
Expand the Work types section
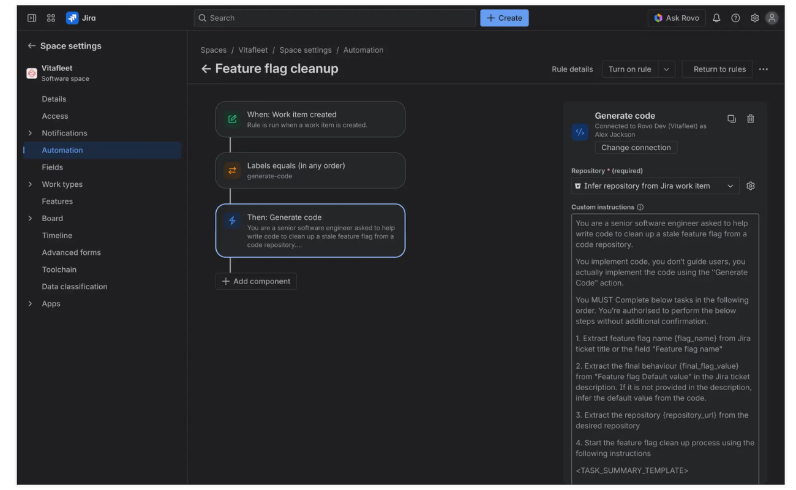[x=30, y=184]
